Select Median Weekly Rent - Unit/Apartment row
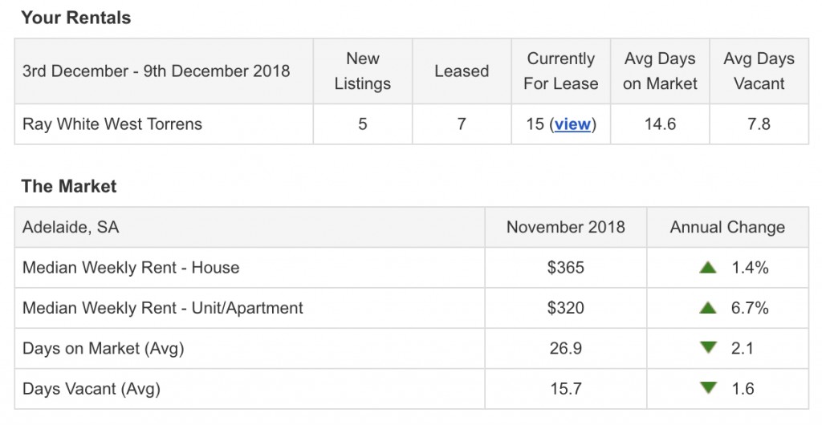Viewport: 822px width, 425px height. pos(412,308)
